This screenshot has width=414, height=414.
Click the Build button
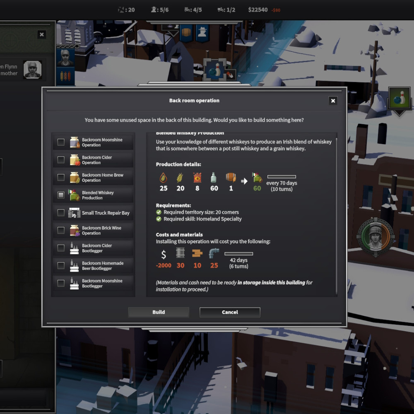(x=159, y=312)
